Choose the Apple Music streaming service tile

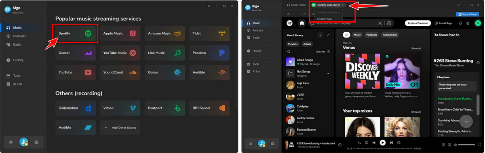120,34
